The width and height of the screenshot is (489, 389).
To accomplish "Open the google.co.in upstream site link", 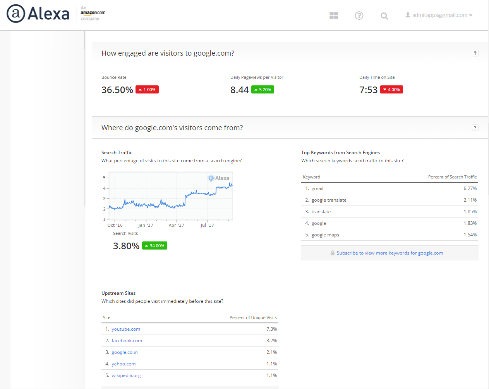I will (x=124, y=352).
